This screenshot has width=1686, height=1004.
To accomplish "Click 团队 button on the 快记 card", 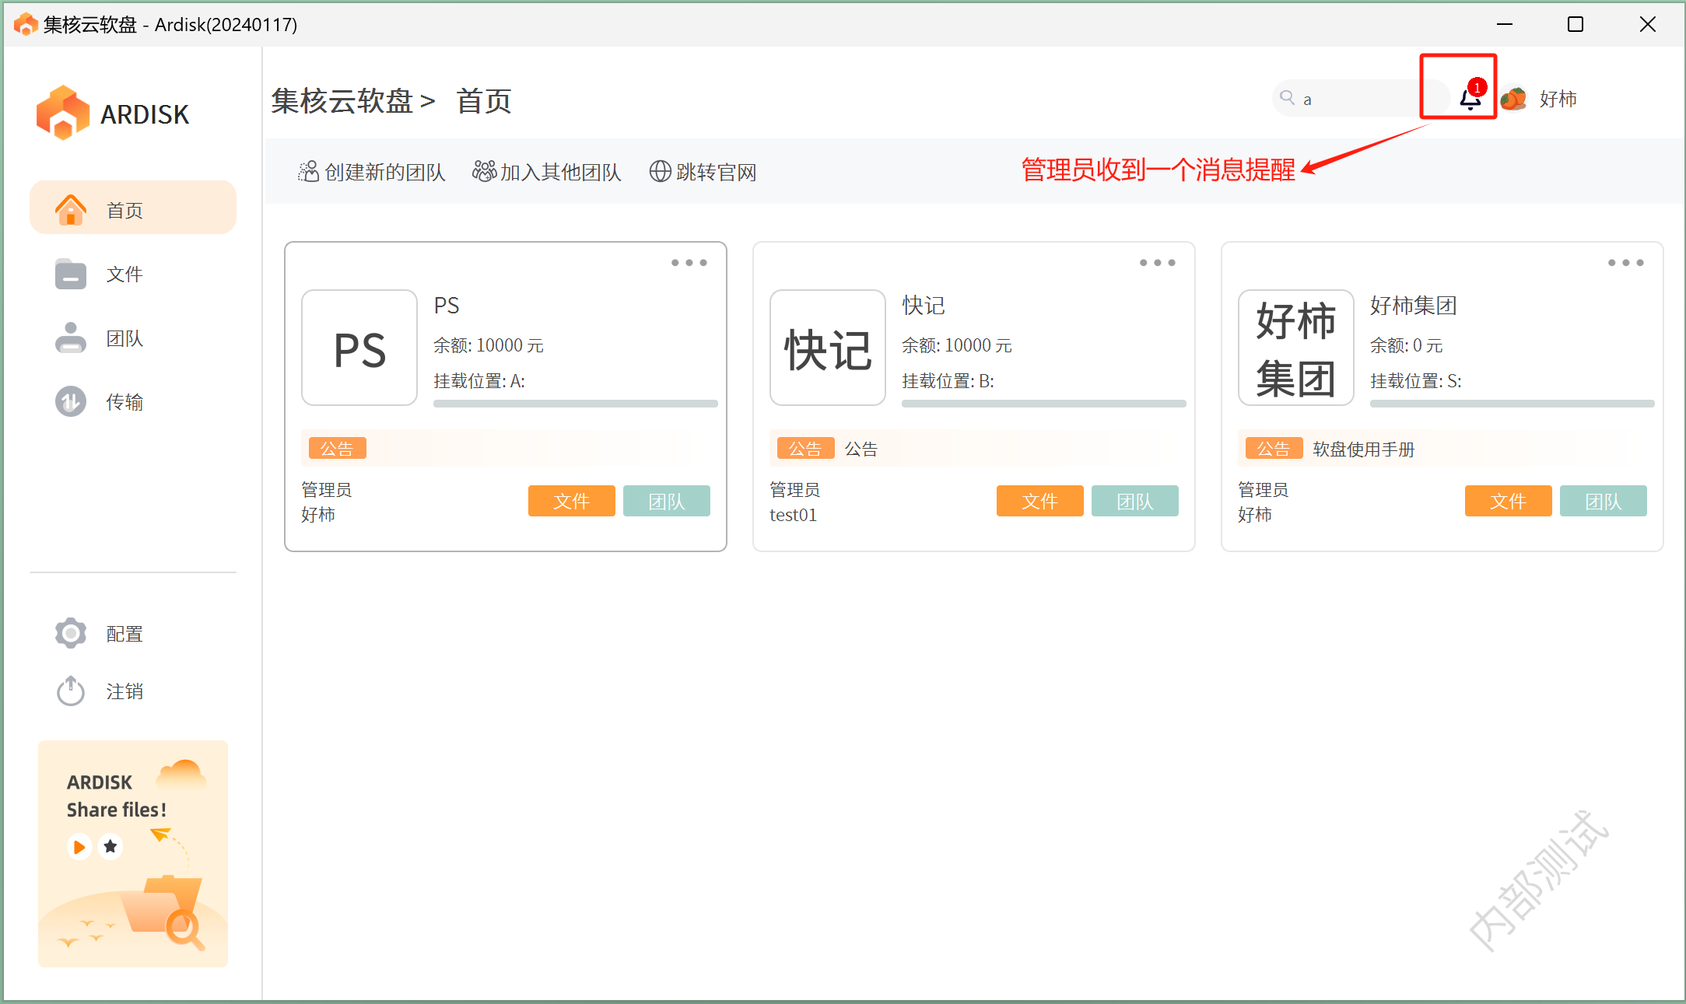I will tap(1134, 501).
